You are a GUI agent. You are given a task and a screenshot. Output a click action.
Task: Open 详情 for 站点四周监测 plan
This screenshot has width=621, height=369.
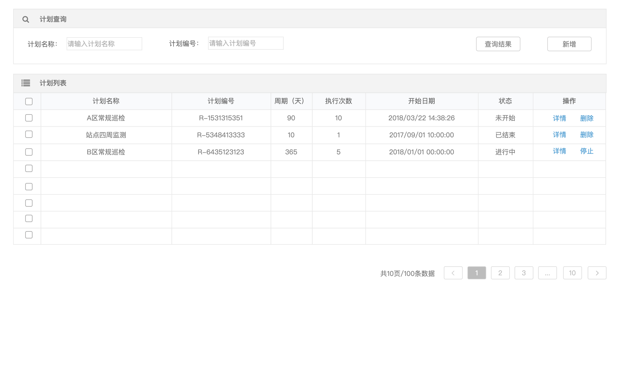[x=559, y=135]
